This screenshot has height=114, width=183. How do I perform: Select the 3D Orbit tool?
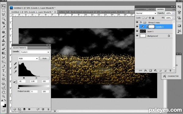(x=3, y=88)
